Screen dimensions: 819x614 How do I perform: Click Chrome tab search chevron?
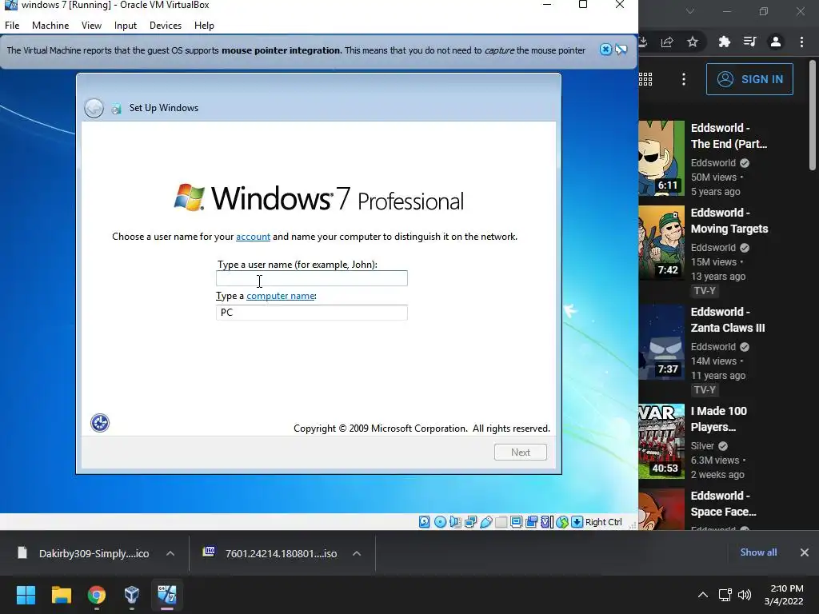690,11
